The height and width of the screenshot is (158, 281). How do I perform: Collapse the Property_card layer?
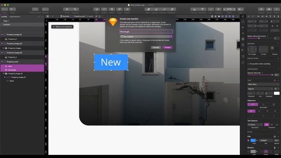2,61
